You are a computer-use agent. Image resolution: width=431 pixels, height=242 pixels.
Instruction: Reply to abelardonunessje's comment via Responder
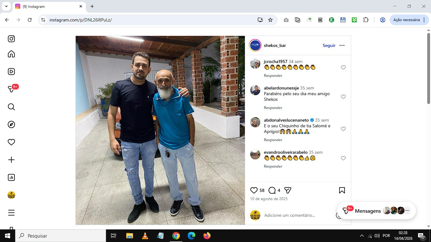[x=273, y=108]
